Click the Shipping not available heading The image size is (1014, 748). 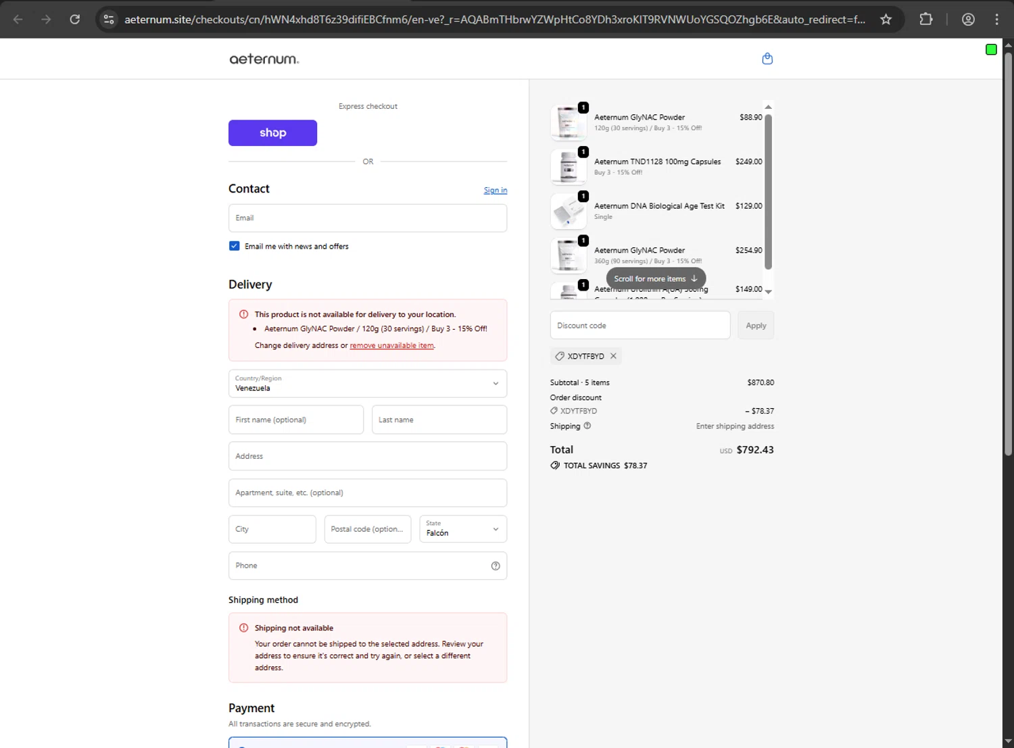[294, 628]
